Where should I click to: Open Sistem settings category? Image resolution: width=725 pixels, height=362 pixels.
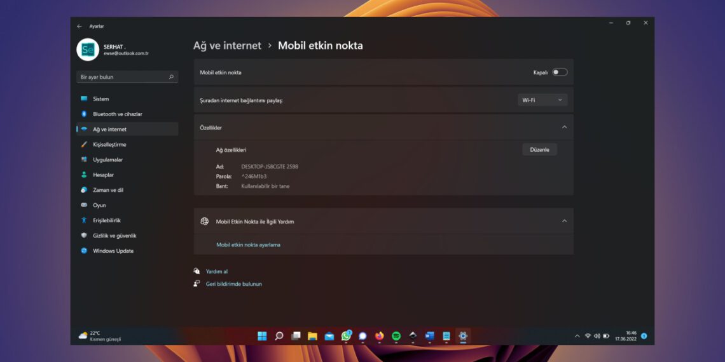click(127, 99)
